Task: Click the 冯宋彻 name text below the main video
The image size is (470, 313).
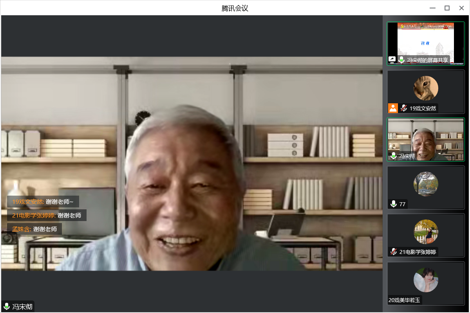Action: (x=22, y=307)
